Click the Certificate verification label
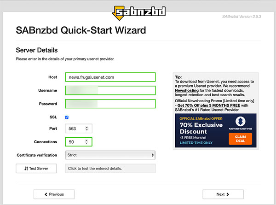Screen dimensions: 276x205 click(37, 155)
